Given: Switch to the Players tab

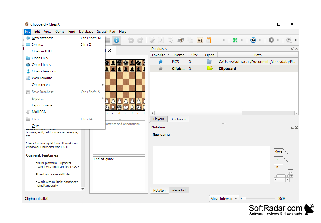Looking at the screenshot, I should tap(158, 119).
